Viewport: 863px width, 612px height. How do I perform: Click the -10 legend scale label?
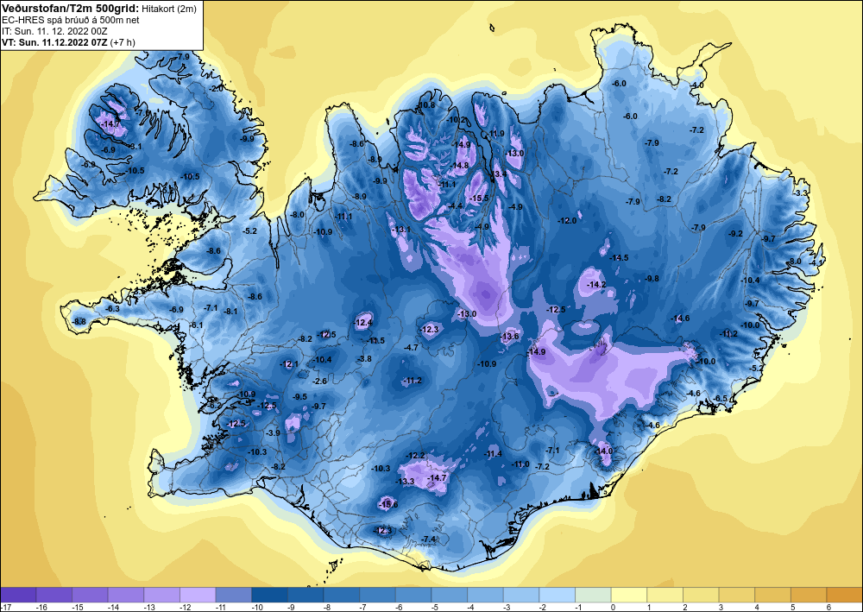coord(257,607)
